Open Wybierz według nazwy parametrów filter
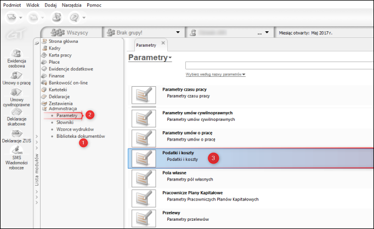The height and width of the screenshot is (229, 374). point(216,75)
